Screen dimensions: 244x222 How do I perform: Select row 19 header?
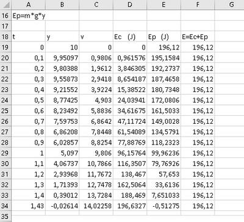pyautogui.click(x=5, y=48)
